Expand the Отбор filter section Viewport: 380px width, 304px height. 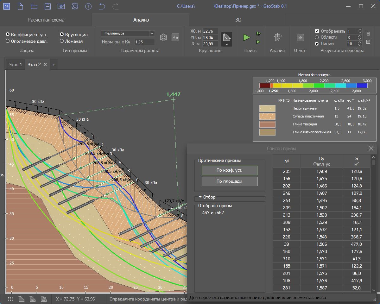pyautogui.click(x=200, y=197)
